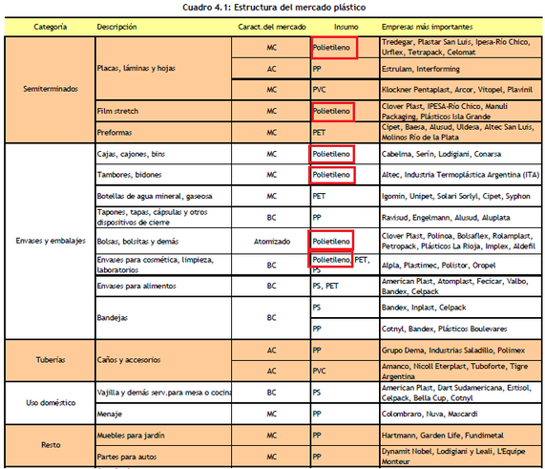Select 'MC' in the Menaje row
Viewport: 545px width, 469px height.
pos(272,414)
